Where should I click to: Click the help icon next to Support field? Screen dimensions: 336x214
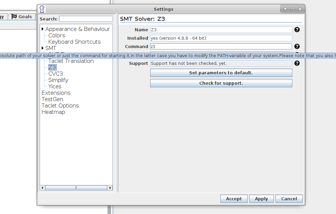point(297,63)
